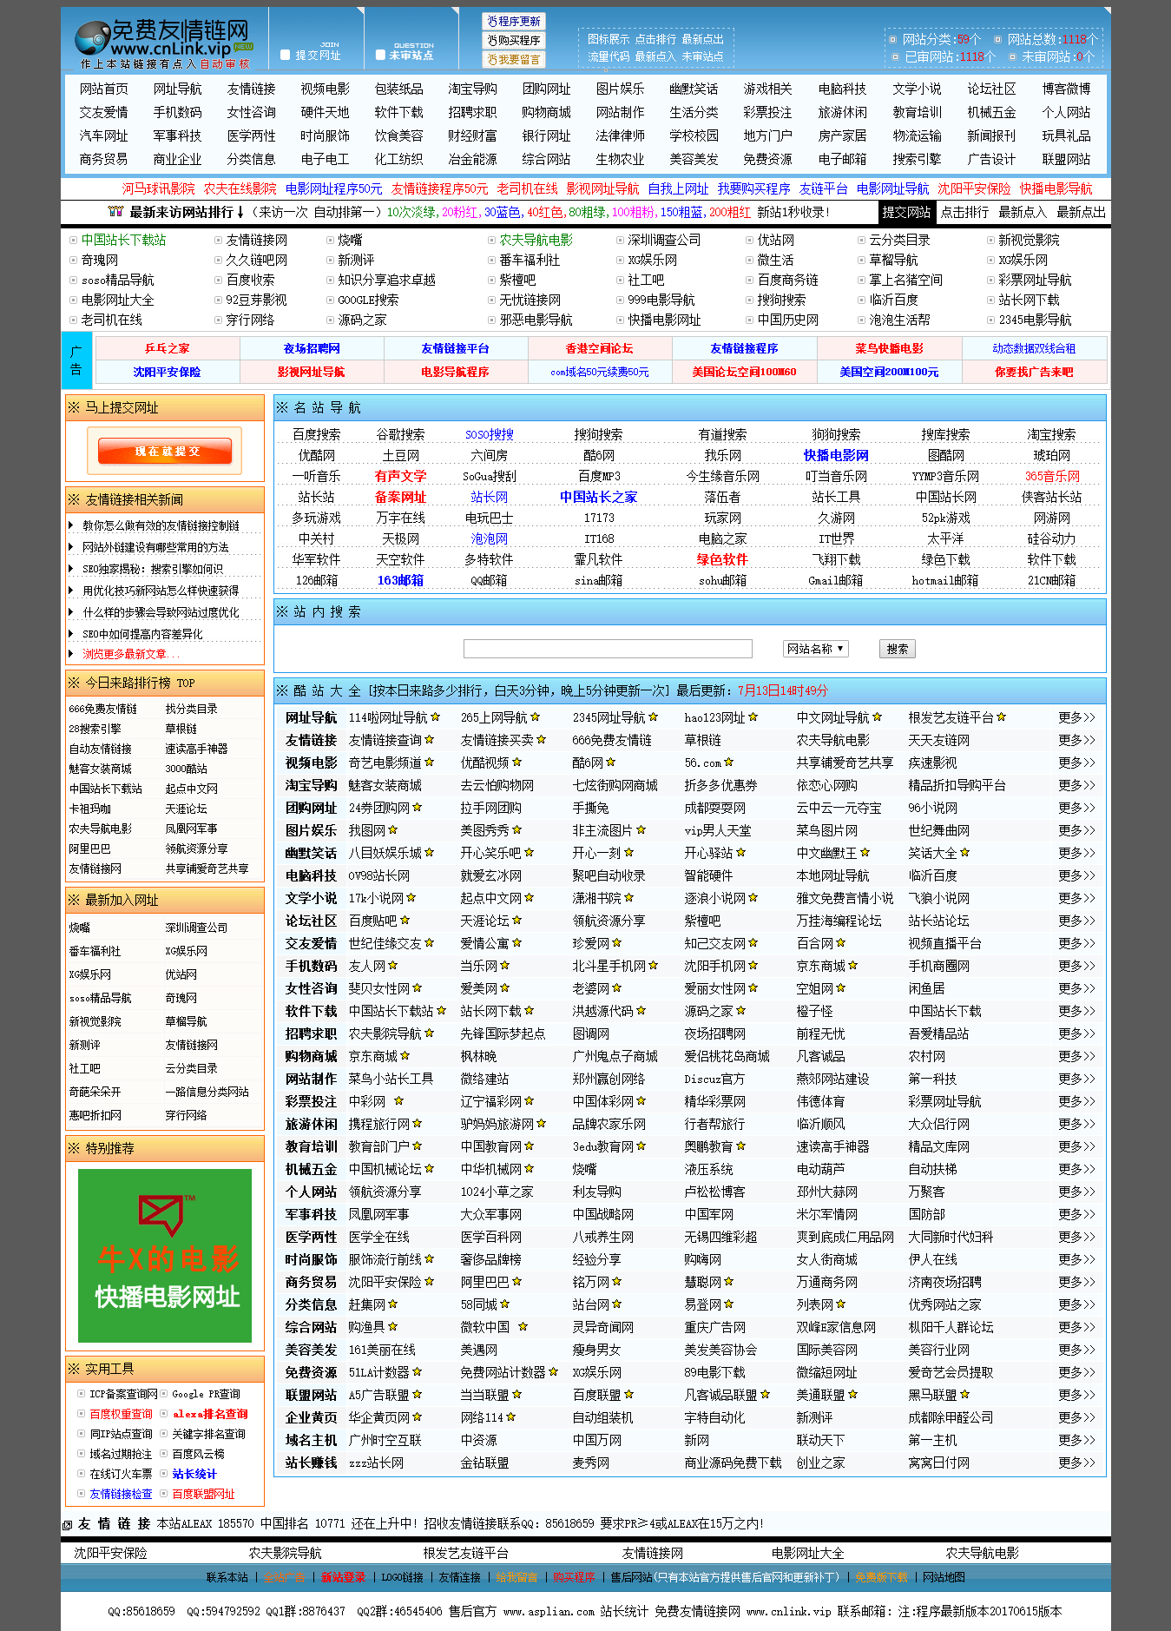Open the 网站名称 search type dropdown
The width and height of the screenshot is (1171, 1631).
[815, 649]
